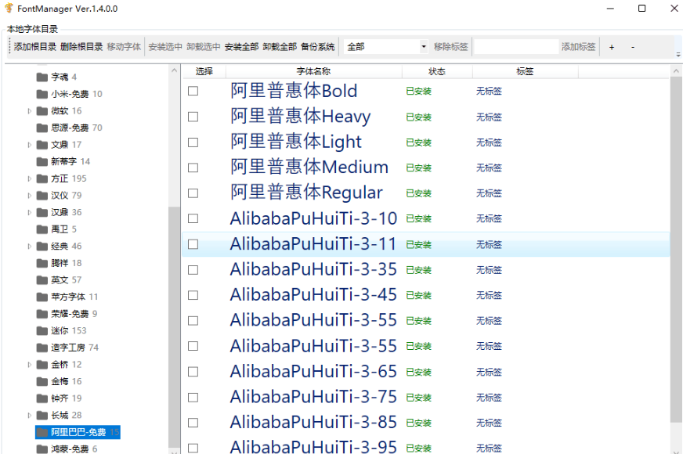Click 卸载全部 toolbar item
Screen dimensions: 683x454
280,47
